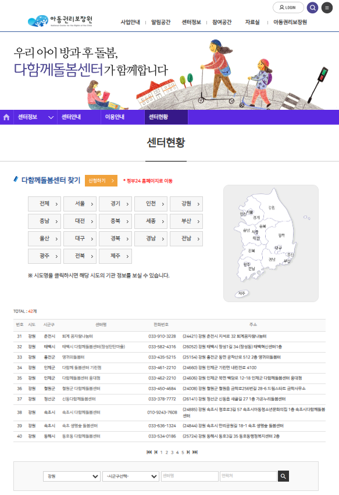
Task: Select the 대전 region button
Action: point(80,221)
